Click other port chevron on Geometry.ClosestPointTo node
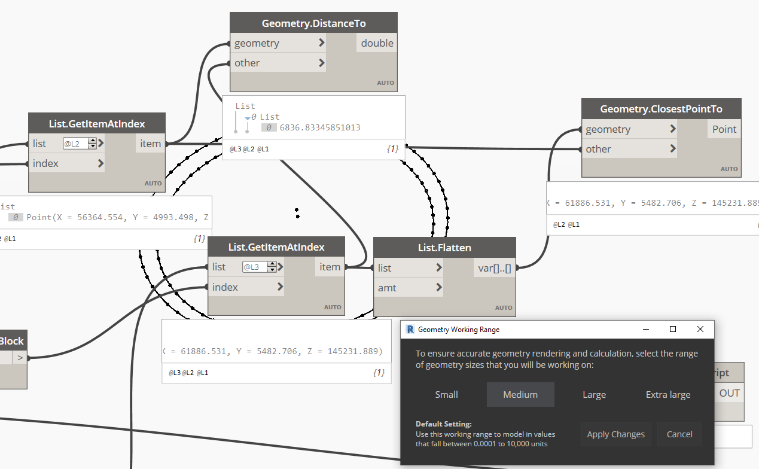This screenshot has height=469, width=759. [x=673, y=149]
